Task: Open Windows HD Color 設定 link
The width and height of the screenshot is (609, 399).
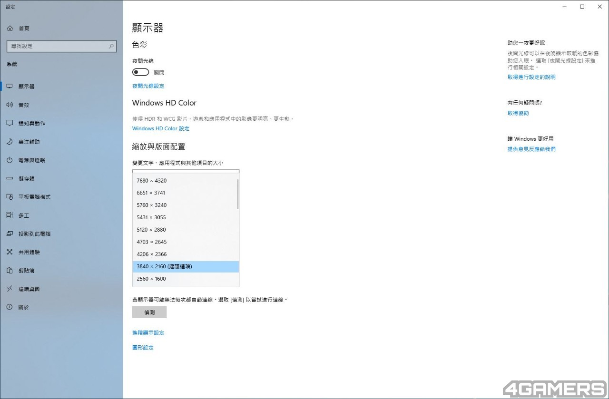Action: [x=161, y=128]
